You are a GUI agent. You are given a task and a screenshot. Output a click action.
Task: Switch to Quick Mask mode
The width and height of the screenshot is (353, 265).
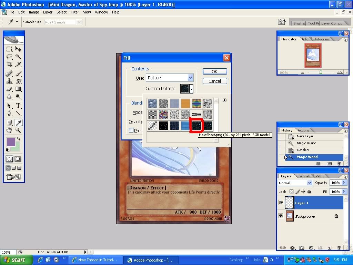pos(18,159)
